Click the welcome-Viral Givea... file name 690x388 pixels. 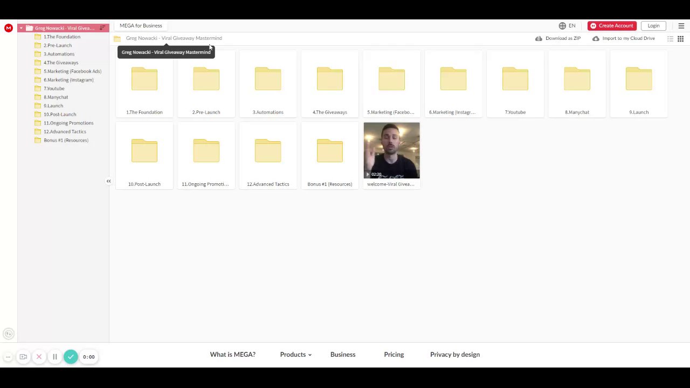tap(391, 184)
